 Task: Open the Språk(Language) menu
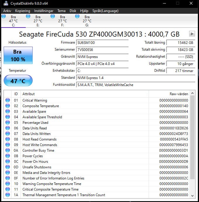(x=105, y=11)
